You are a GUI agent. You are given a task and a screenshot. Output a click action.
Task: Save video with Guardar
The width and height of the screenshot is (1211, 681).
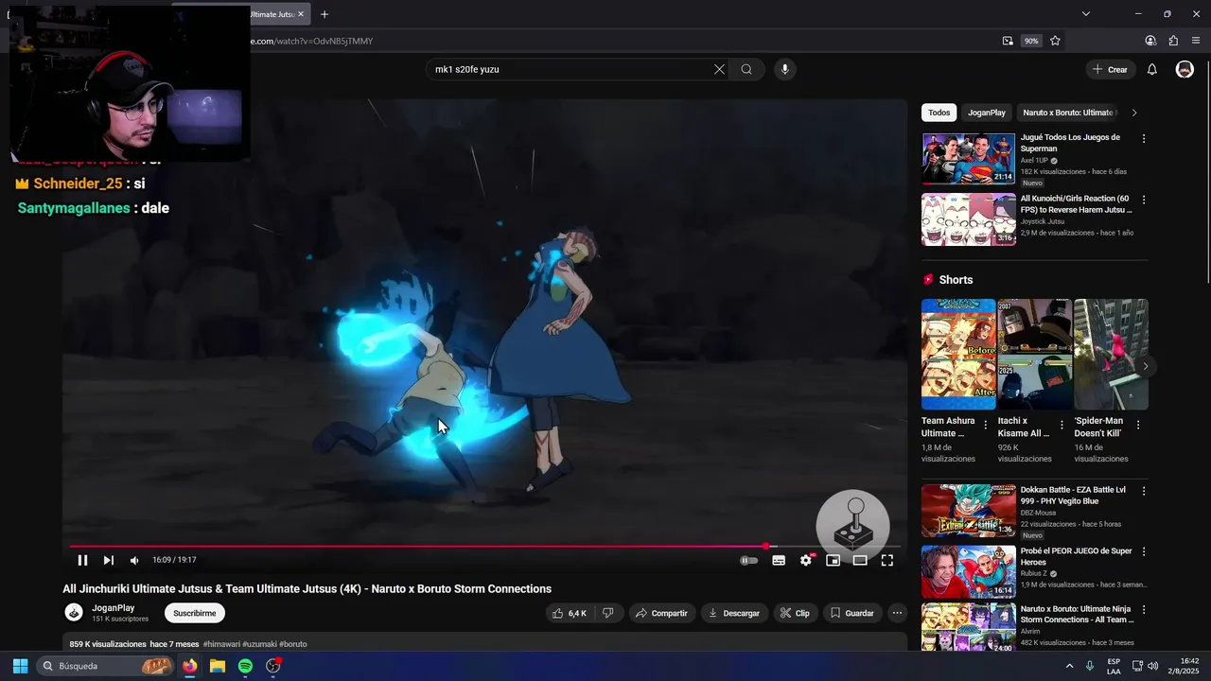coord(851,613)
